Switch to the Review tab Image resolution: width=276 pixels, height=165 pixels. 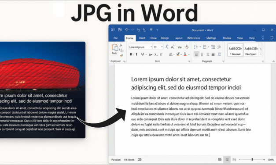227,38
